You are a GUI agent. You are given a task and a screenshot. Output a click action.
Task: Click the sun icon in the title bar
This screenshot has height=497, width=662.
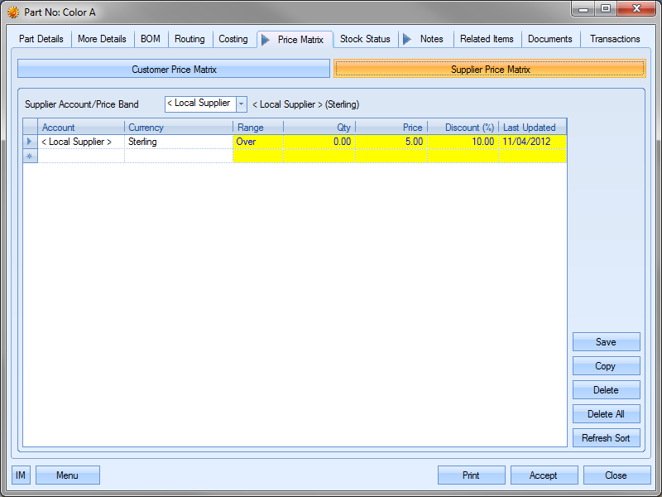tap(13, 12)
